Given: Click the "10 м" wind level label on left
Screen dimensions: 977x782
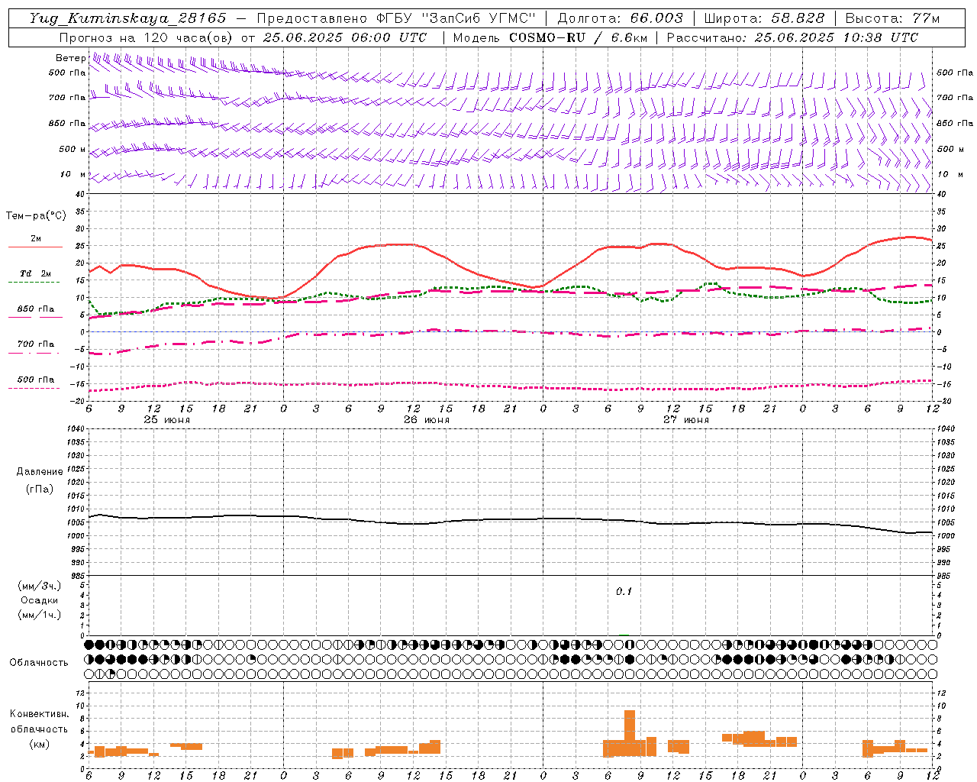Looking at the screenshot, I should (x=73, y=175).
